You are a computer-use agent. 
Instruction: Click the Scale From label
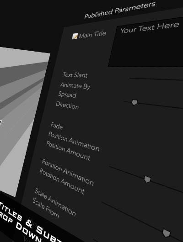[46, 208]
